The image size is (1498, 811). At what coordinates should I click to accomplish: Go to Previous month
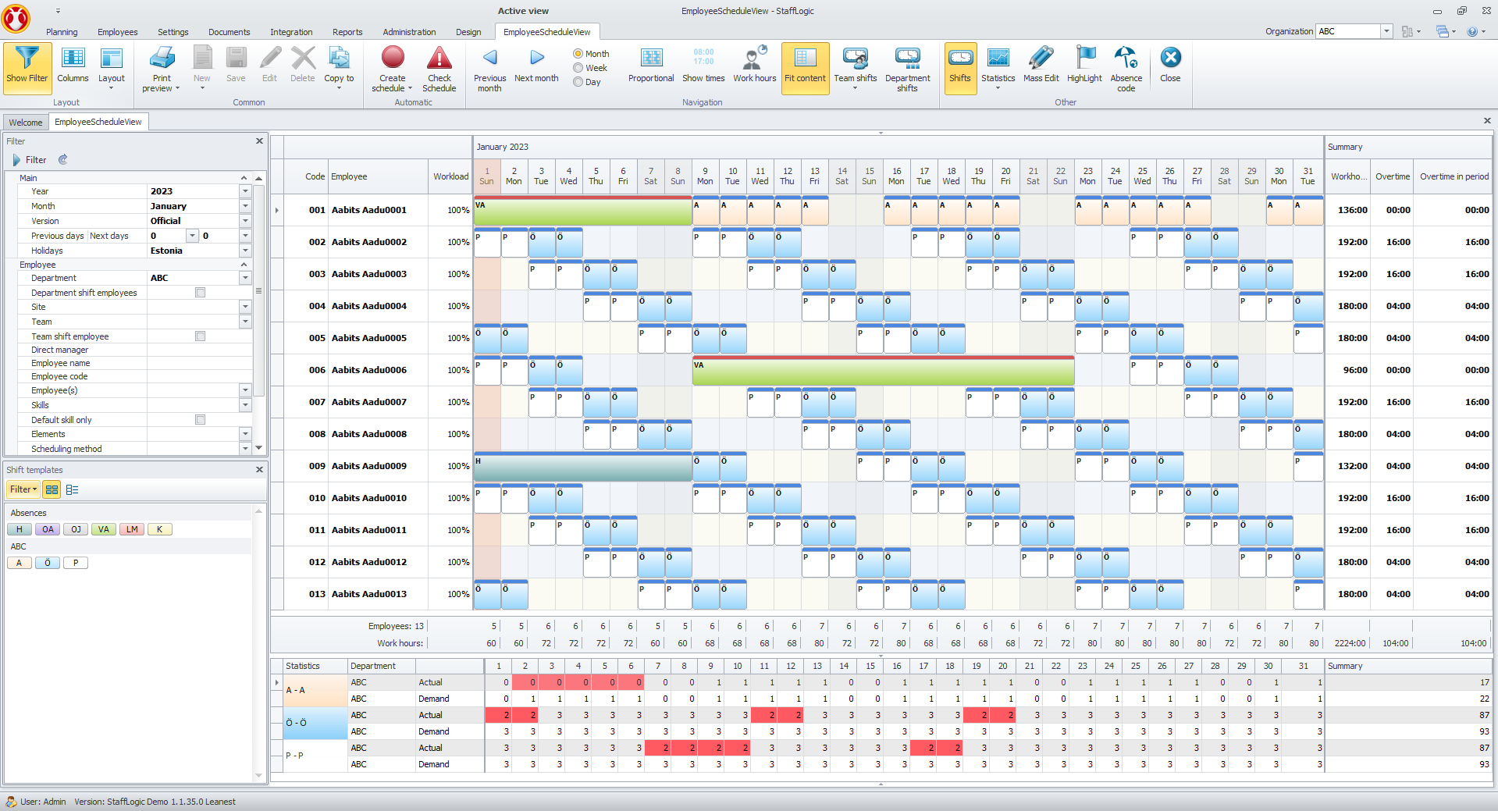489,68
